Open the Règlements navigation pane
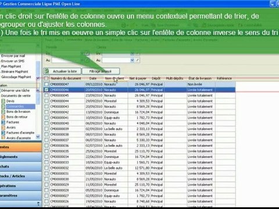 pos(20,157)
